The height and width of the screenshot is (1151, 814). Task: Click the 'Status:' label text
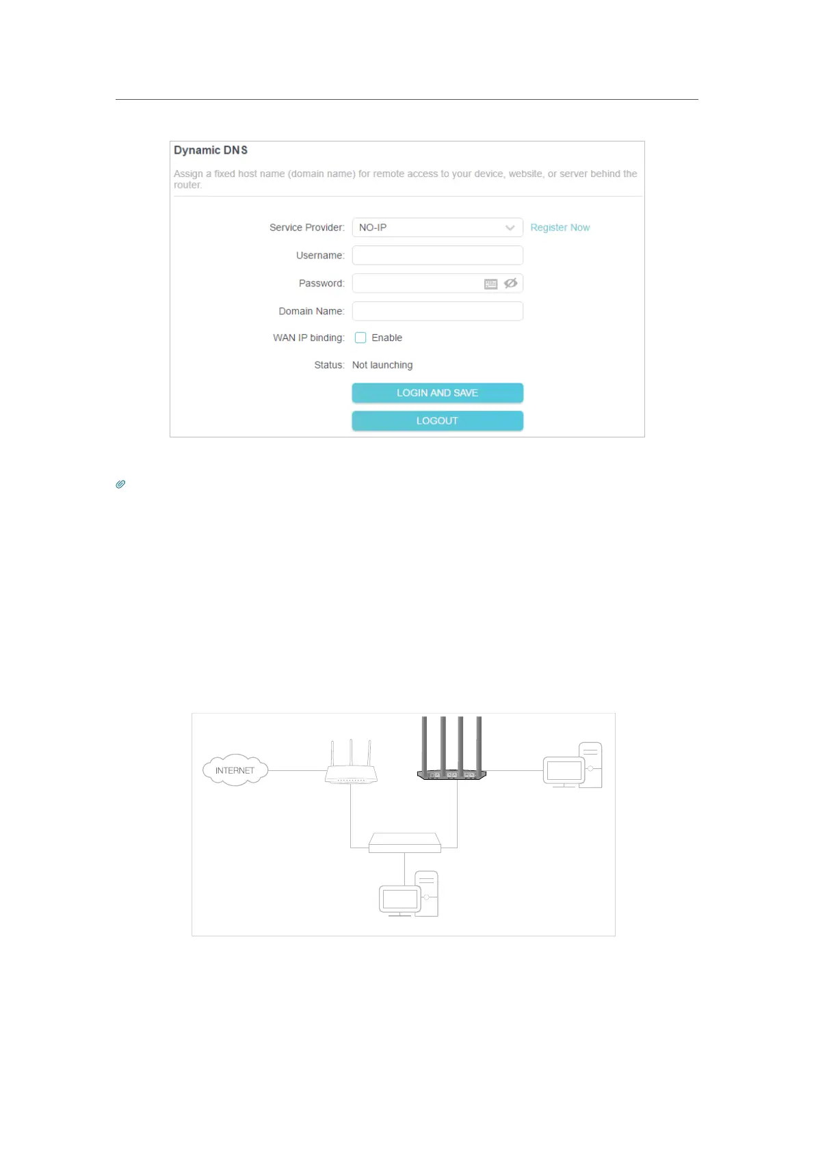tap(329, 365)
